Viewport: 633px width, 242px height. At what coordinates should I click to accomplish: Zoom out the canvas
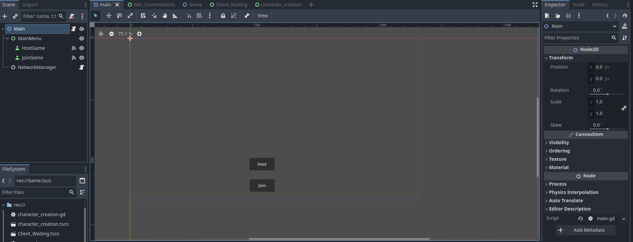click(112, 34)
